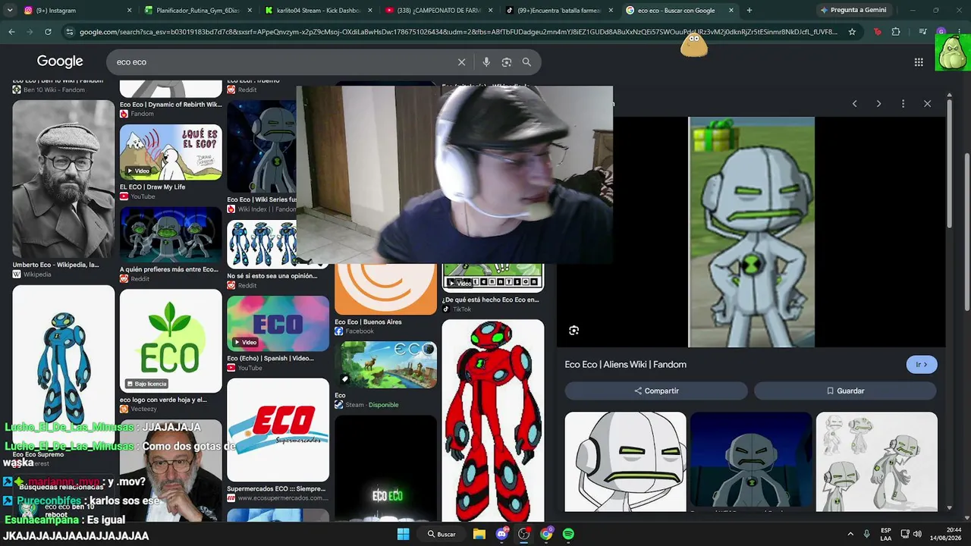The image size is (971, 546).
Task: Open ESP LAA keyboard language switcher
Action: point(886,534)
